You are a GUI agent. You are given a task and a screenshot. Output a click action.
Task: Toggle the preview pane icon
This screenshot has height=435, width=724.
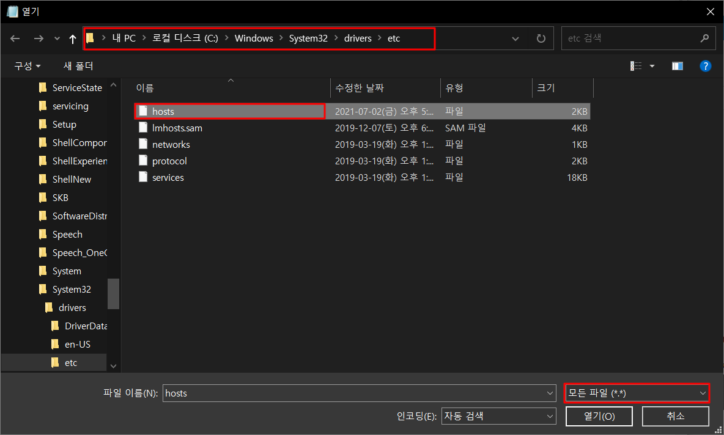[677, 66]
